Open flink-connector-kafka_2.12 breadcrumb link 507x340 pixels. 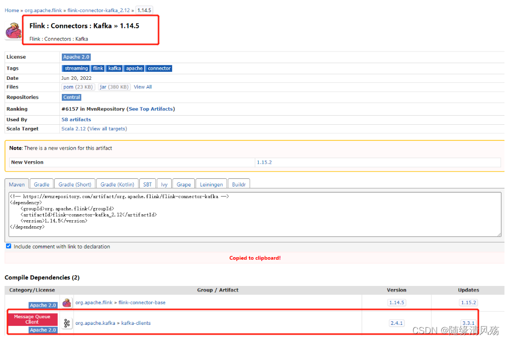99,10
